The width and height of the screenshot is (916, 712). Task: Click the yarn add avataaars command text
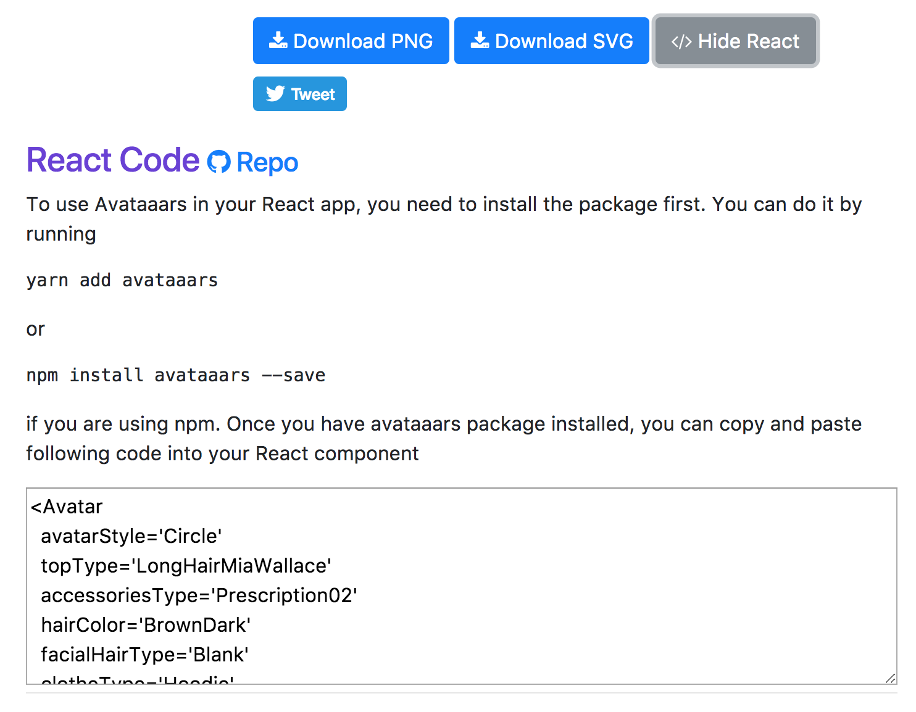tap(122, 280)
